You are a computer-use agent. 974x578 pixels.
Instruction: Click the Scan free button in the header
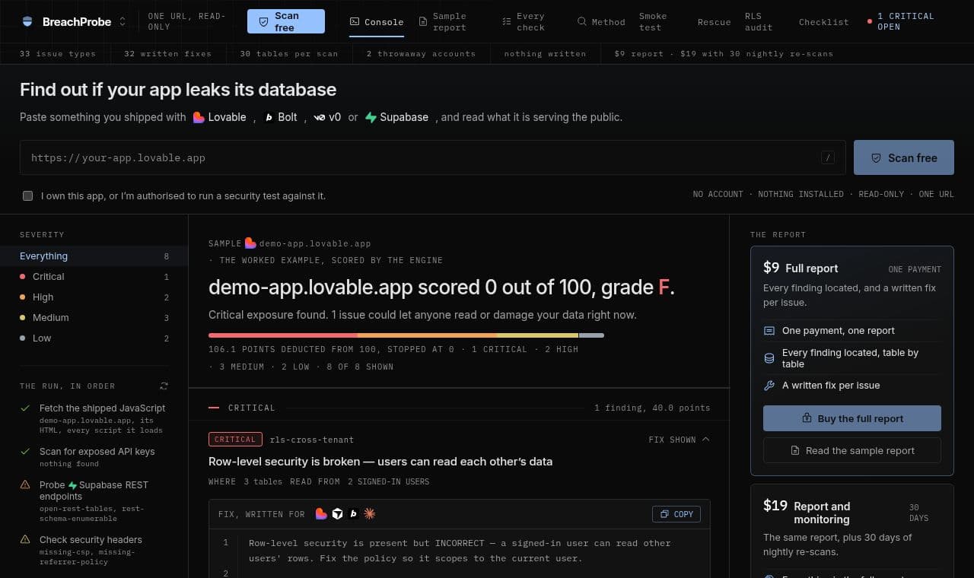pyautogui.click(x=286, y=21)
